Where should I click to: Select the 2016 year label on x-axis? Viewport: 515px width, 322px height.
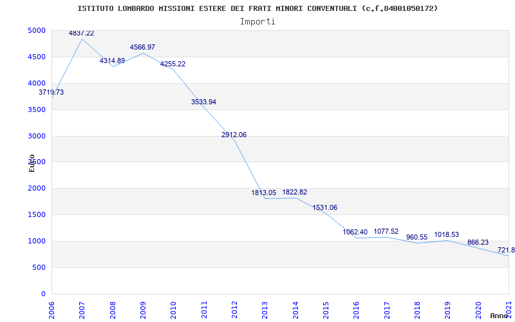pyautogui.click(x=357, y=310)
